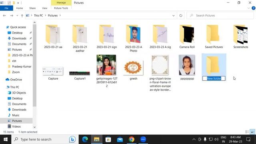Select the Capture1 image file
The height and width of the screenshot is (144, 256).
click(80, 74)
